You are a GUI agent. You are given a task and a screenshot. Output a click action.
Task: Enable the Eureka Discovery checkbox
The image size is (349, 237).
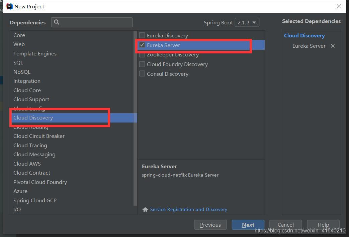click(142, 35)
